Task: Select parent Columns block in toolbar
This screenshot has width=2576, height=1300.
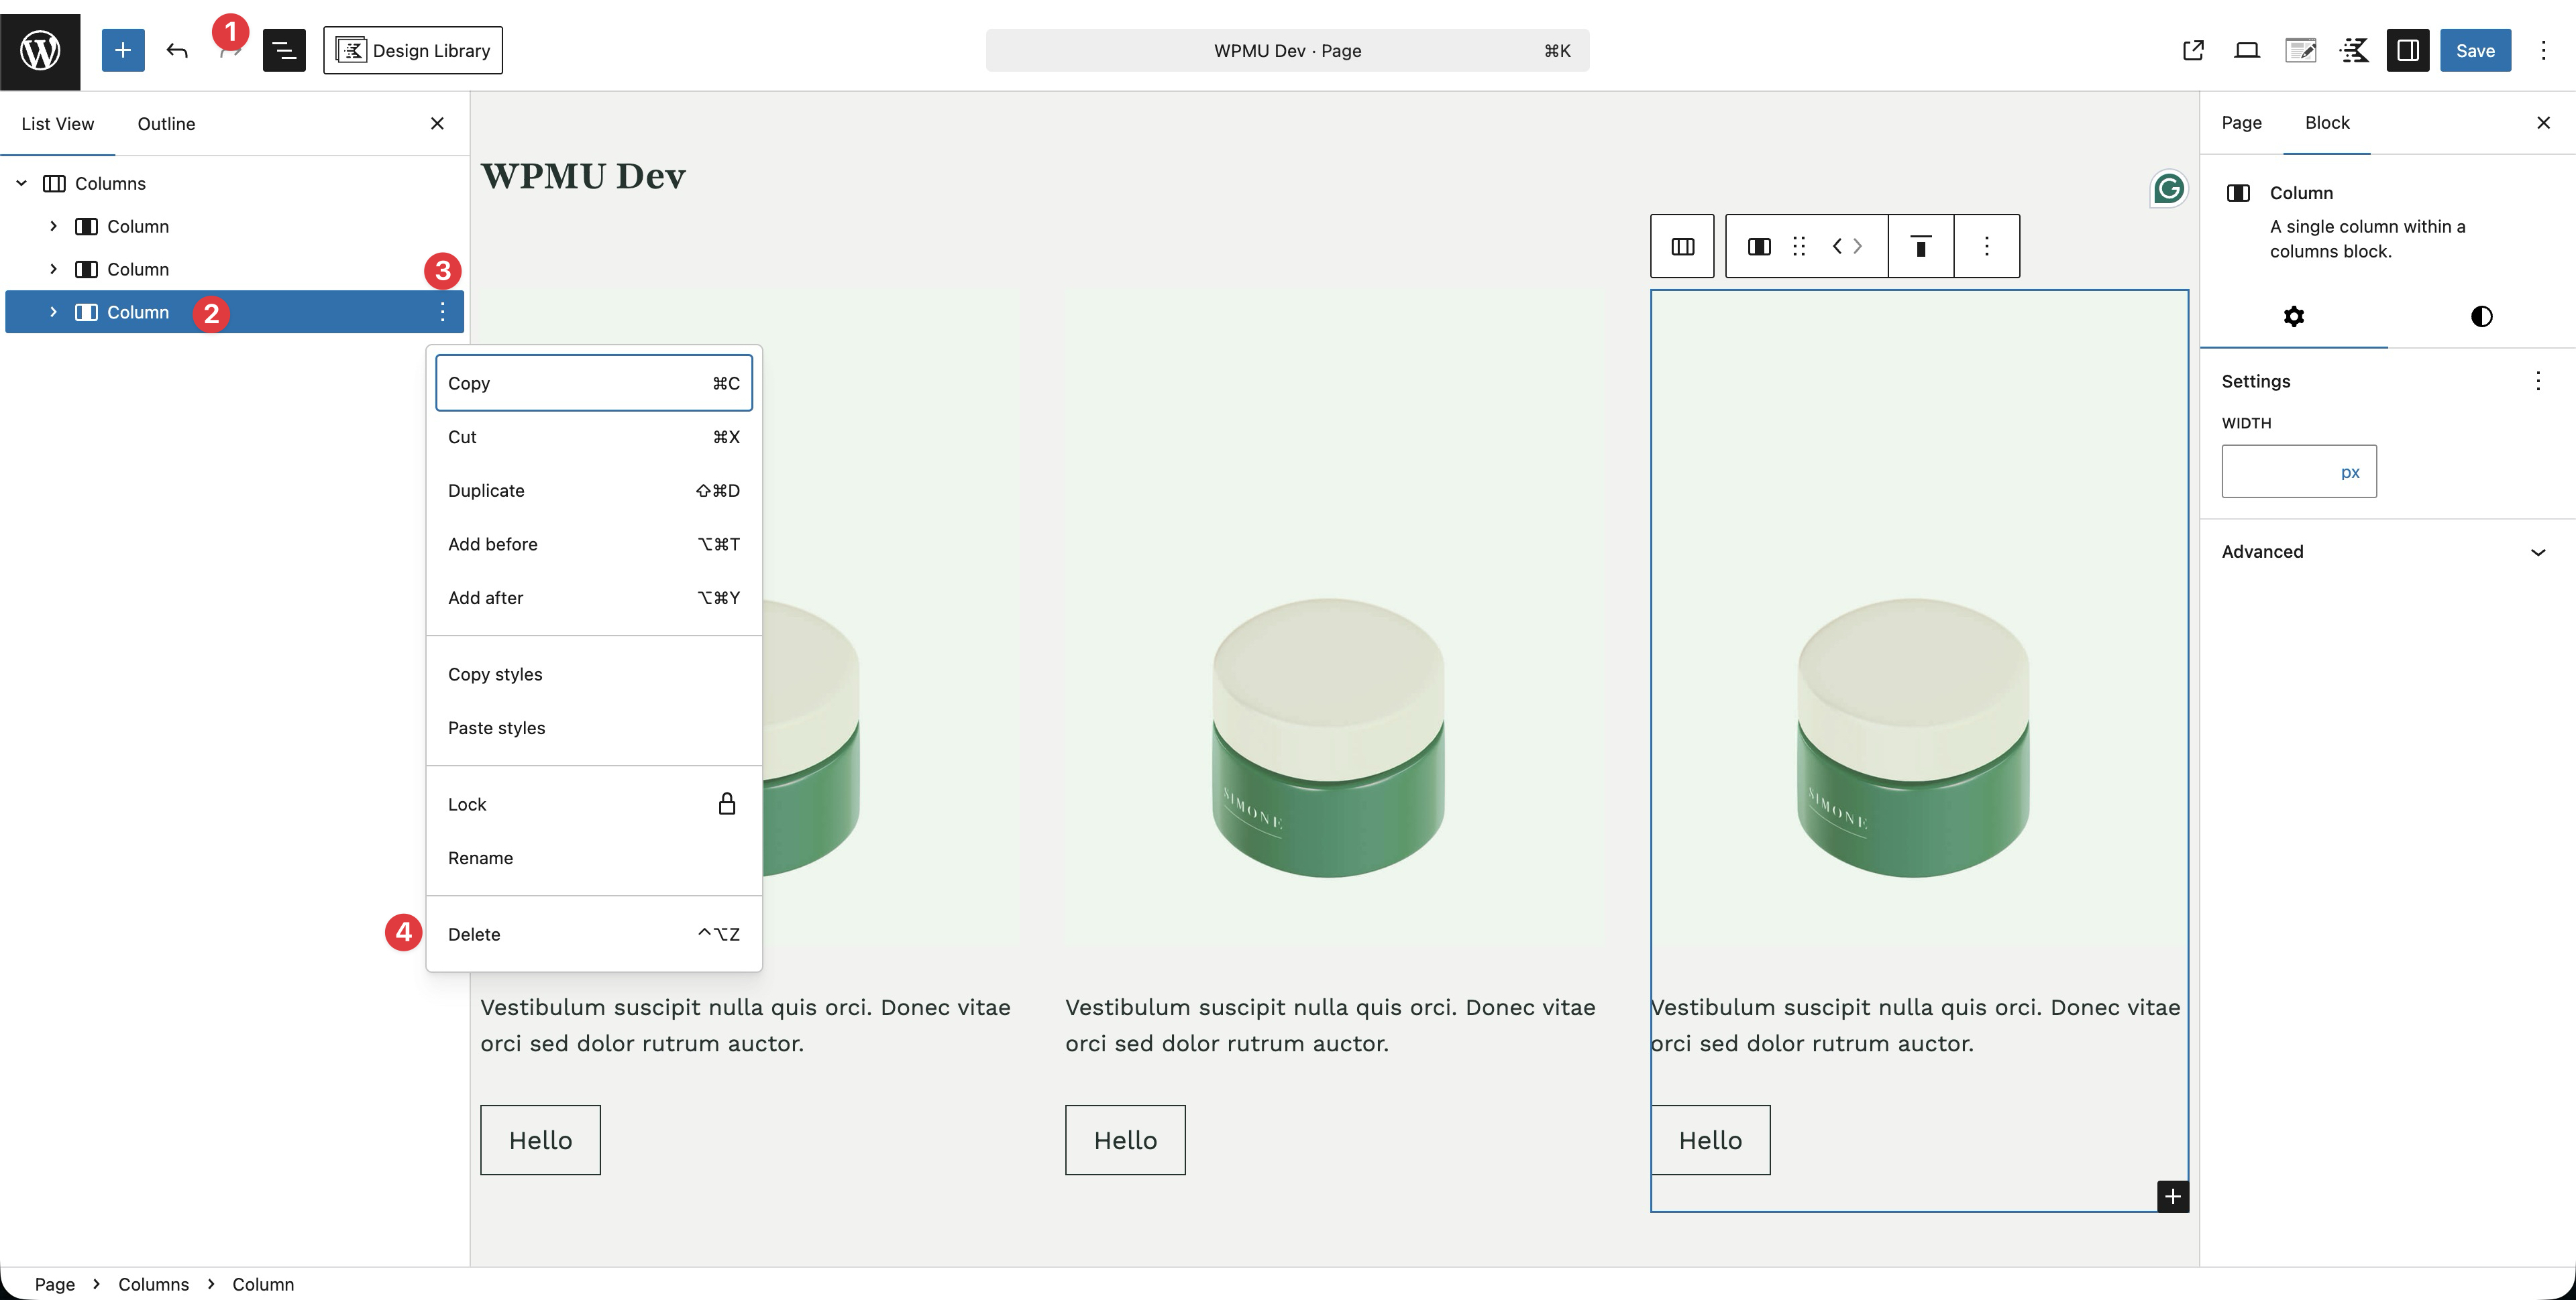Action: 1683,246
